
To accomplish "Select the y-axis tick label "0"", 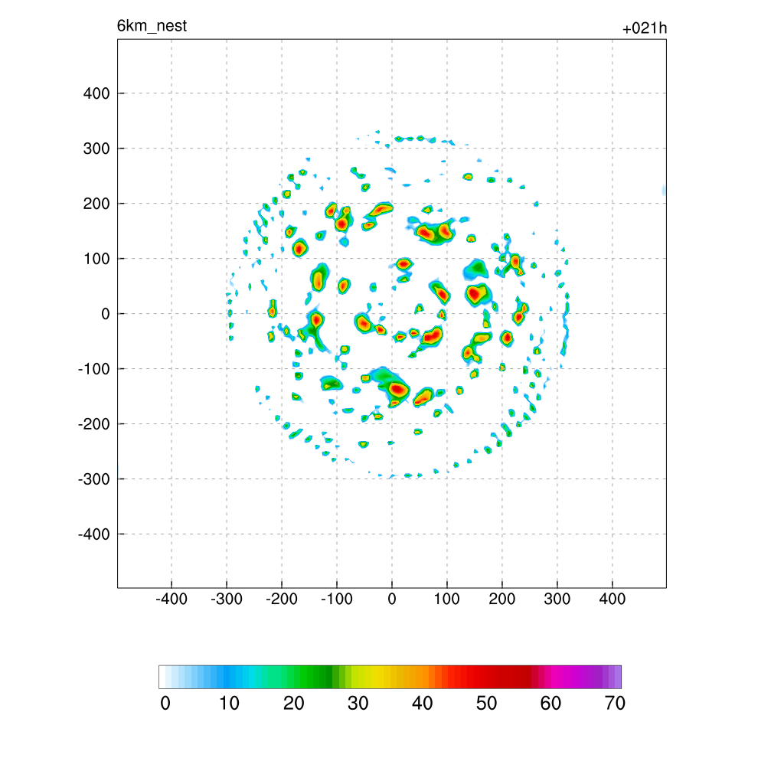I will click(x=105, y=314).
